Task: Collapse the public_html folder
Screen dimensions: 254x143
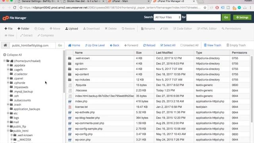Action: click(8, 131)
